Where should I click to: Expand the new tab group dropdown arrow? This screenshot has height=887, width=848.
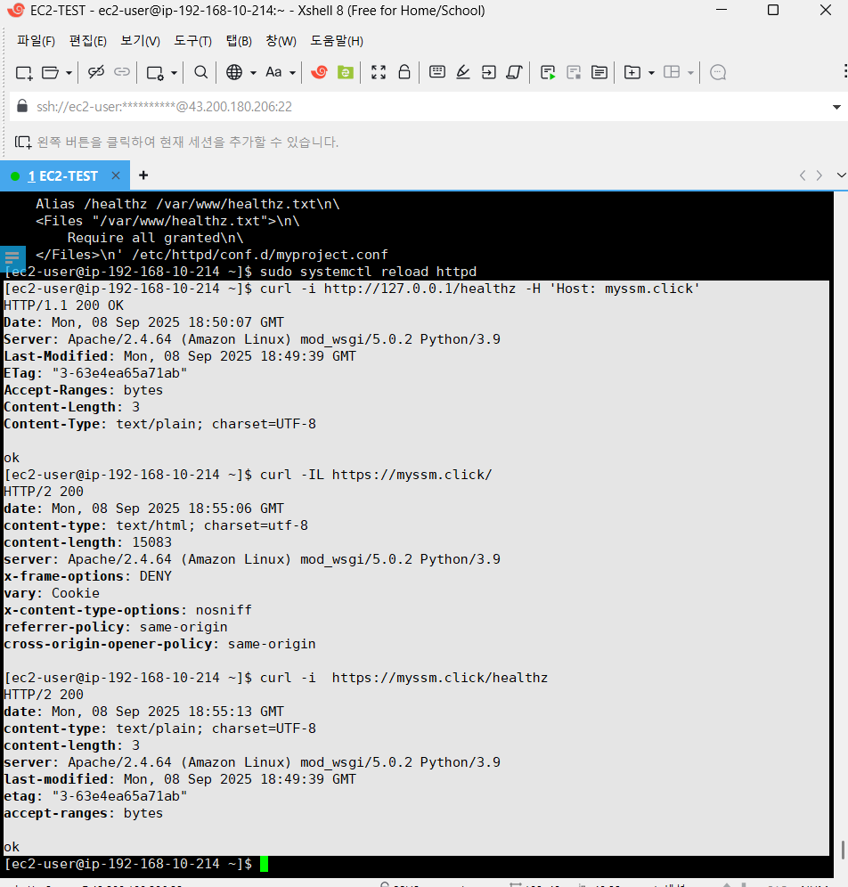[651, 73]
